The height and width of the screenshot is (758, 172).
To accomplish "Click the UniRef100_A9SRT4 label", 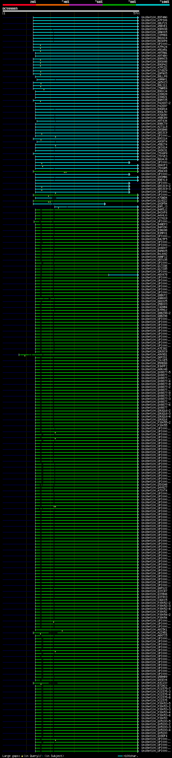I will pos(154,141).
